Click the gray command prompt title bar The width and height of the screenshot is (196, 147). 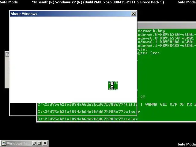167,25
